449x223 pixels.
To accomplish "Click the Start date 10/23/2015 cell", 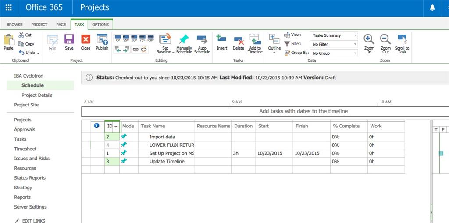I will click(x=274, y=153).
